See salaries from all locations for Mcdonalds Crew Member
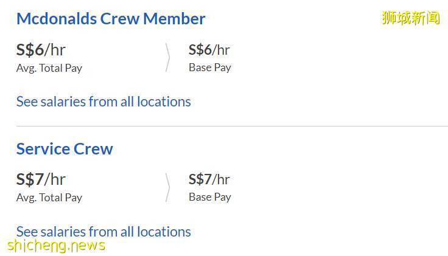This screenshot has width=448, height=256. [x=103, y=102]
